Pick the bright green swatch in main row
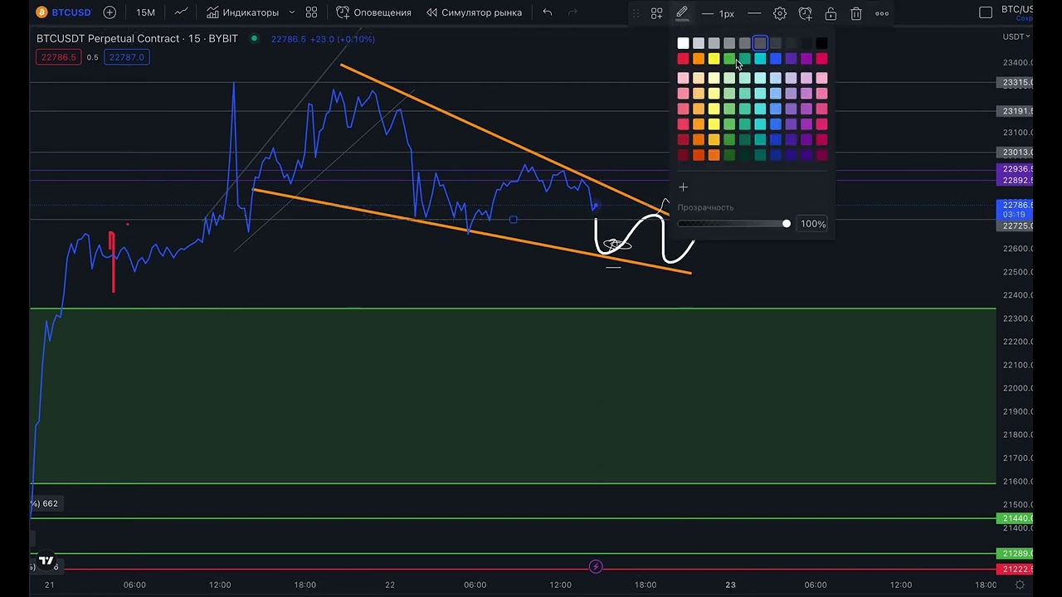The height and width of the screenshot is (597, 1062). (729, 59)
